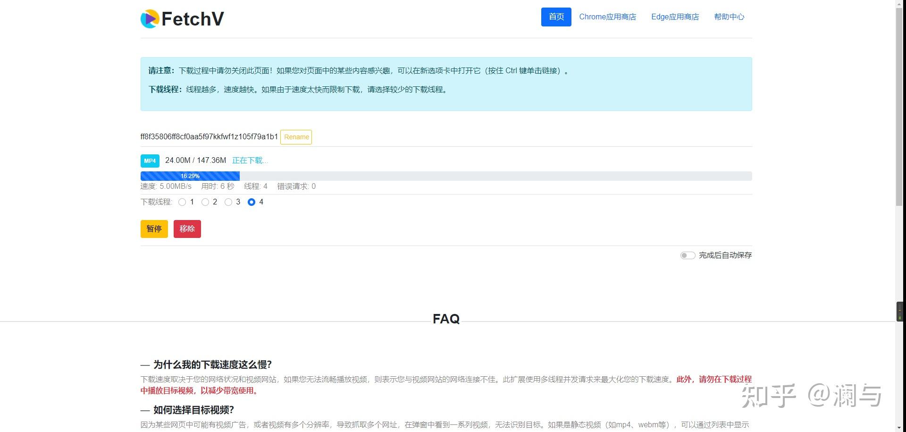Click the 正在下载... status text
This screenshot has height=432, width=906.
[x=250, y=161]
